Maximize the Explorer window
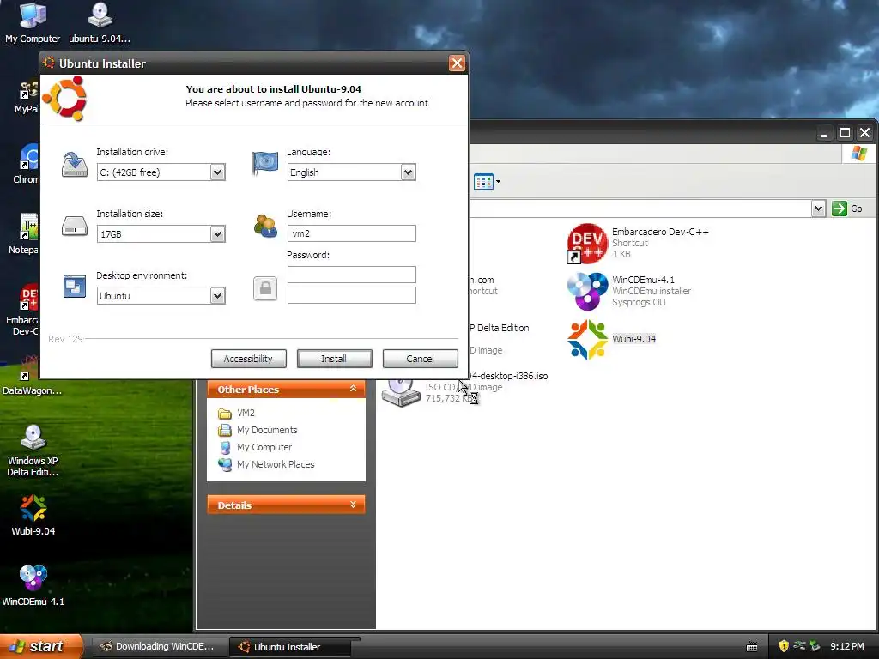The image size is (879, 659). click(x=845, y=133)
